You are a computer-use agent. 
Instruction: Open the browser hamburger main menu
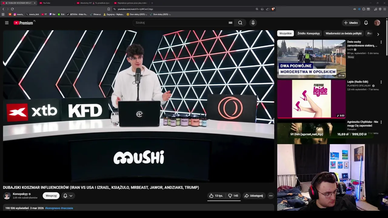[x=385, y=9]
